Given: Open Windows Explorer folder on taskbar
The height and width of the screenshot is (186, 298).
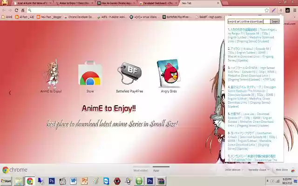Looking at the screenshot, I should coord(19,181).
